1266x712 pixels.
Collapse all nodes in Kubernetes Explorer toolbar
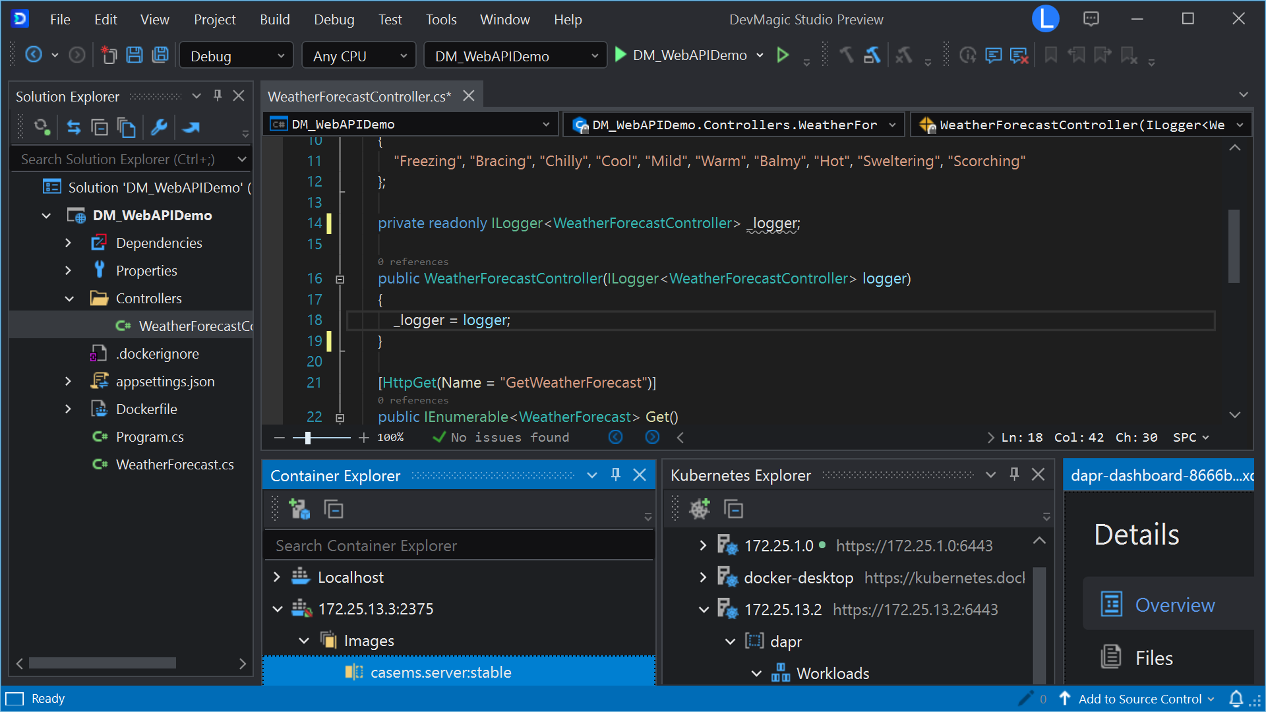click(x=734, y=509)
